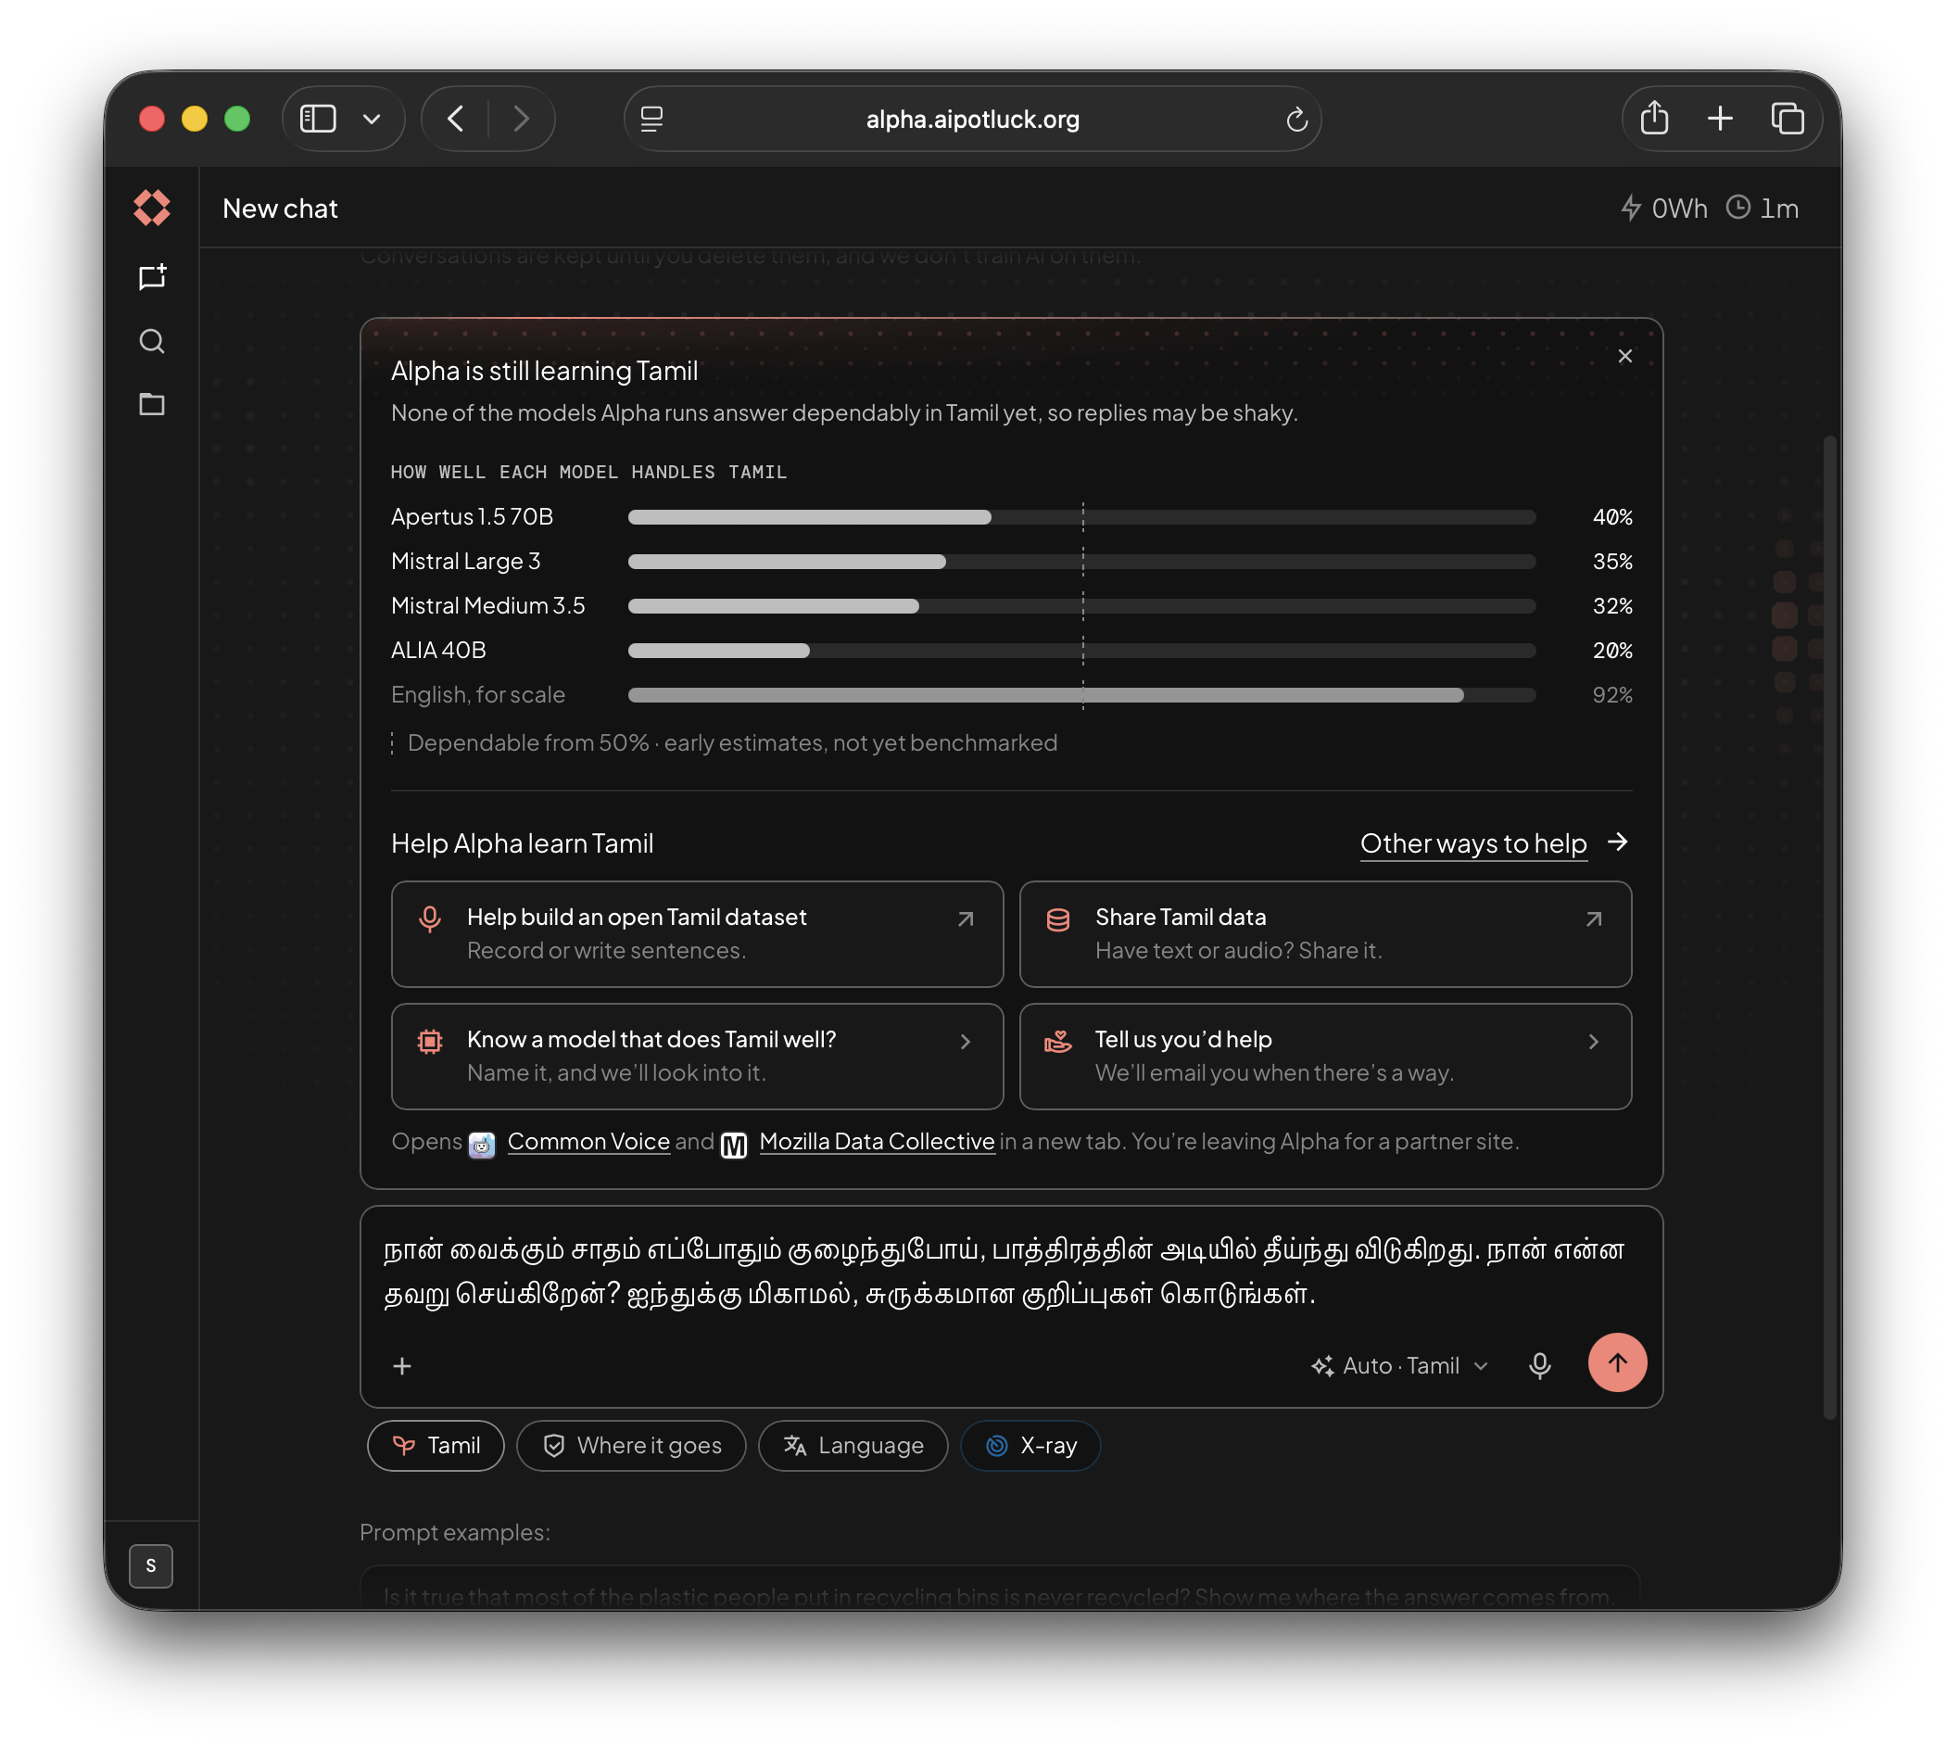Click the page's vertical scrollbar
The height and width of the screenshot is (1748, 1946).
click(1830, 927)
